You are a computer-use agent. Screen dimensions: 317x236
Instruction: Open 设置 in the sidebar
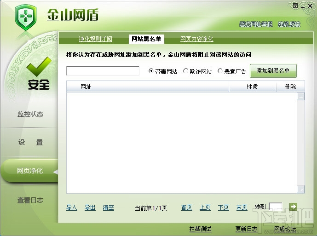[30, 142]
